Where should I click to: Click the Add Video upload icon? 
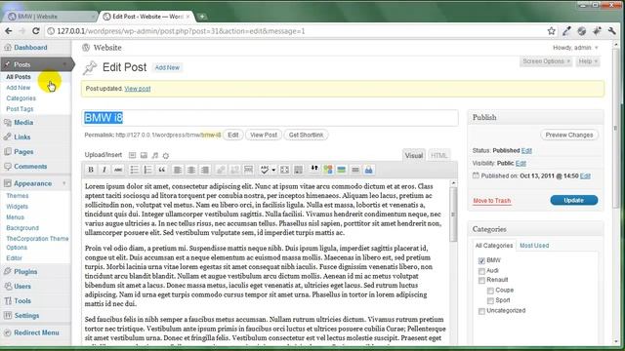(144, 155)
